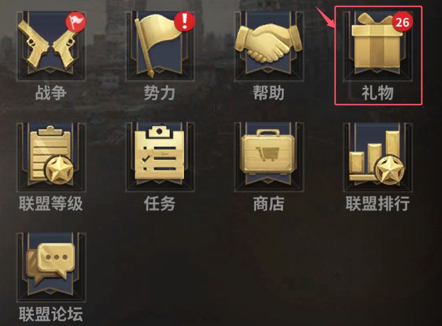Image resolution: width=442 pixels, height=326 pixels.
Task: Select the 礼物 text label
Action: click(x=378, y=93)
